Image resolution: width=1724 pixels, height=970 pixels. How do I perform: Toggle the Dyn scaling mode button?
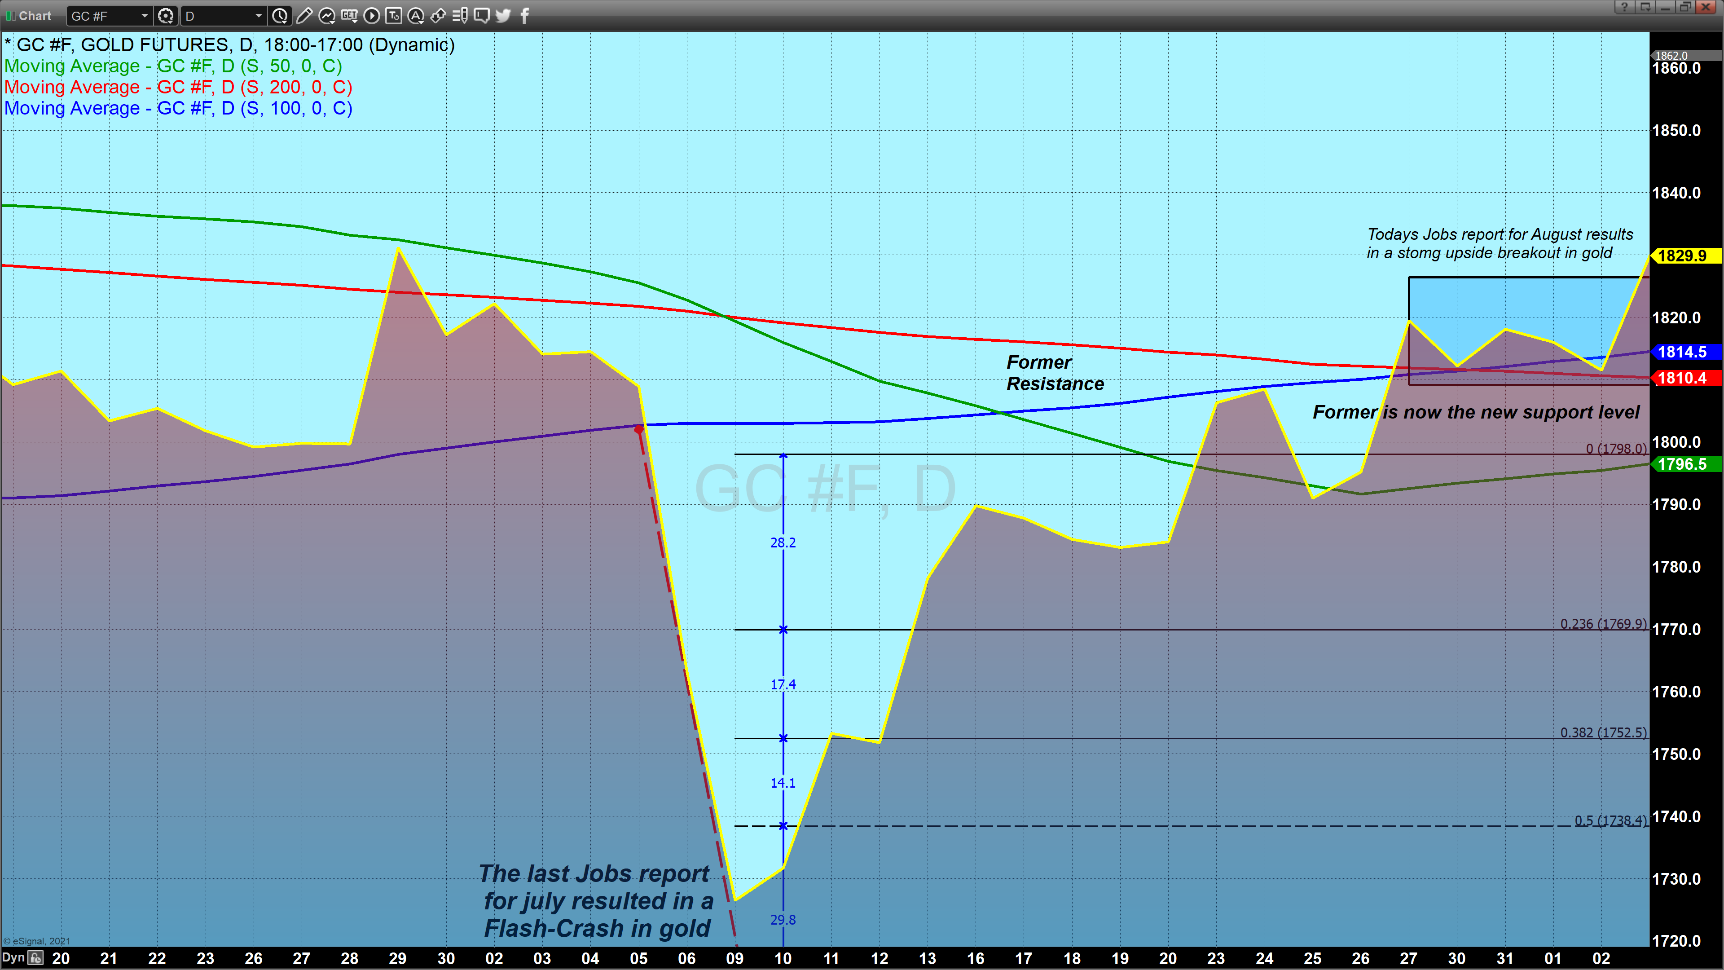pyautogui.click(x=13, y=958)
